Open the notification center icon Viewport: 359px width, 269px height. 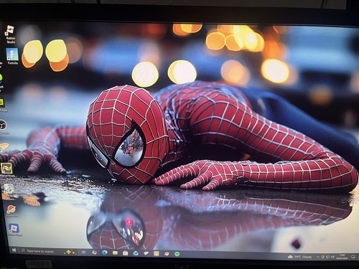pyautogui.click(x=353, y=257)
